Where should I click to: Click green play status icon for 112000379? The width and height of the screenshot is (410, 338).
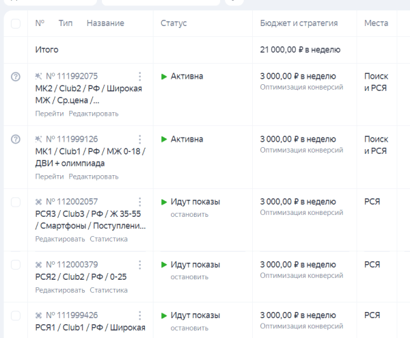coord(164,265)
